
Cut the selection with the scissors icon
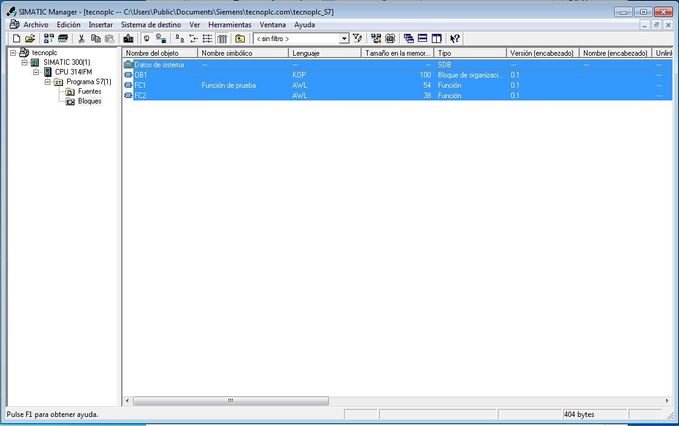coord(81,39)
